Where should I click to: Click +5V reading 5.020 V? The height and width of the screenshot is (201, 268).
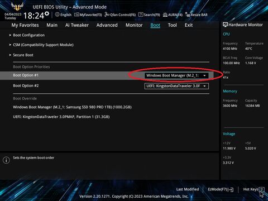click(251, 149)
